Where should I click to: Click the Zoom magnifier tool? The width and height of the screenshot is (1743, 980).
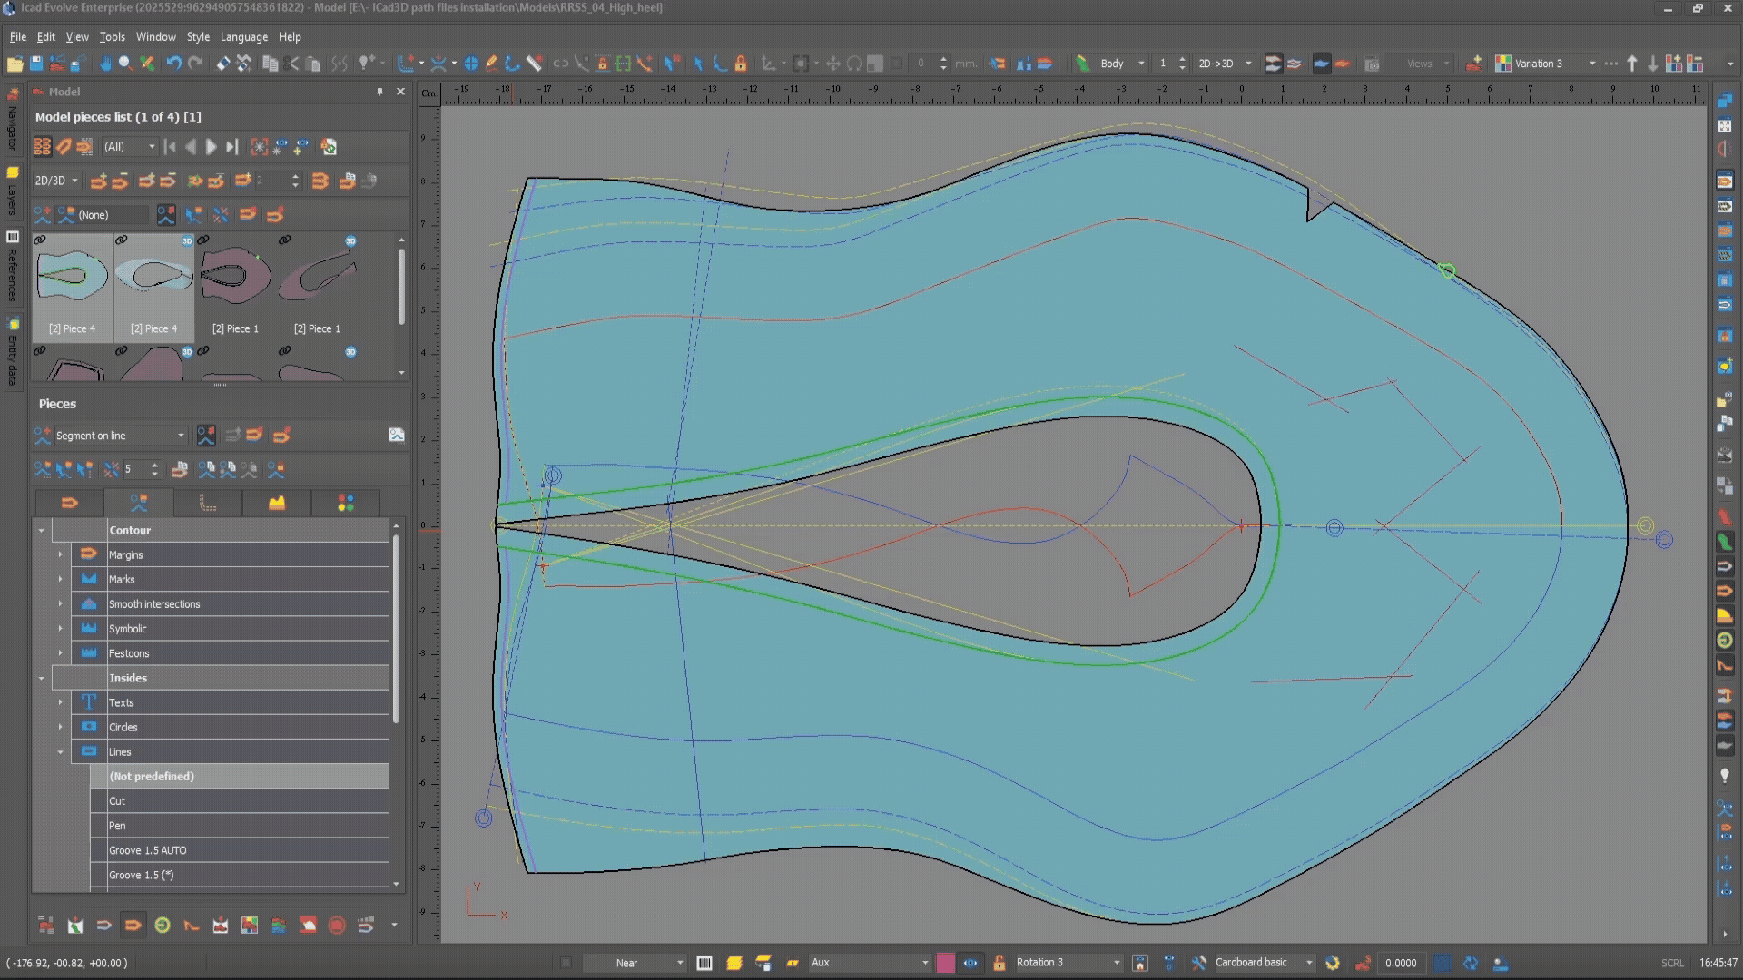125,64
